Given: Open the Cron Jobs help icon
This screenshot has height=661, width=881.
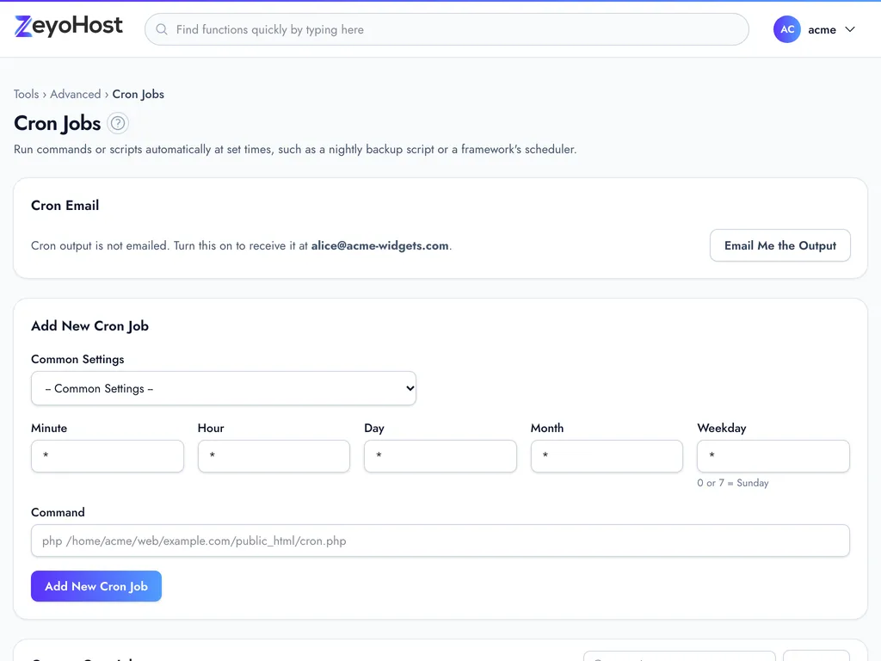Looking at the screenshot, I should tap(118, 123).
